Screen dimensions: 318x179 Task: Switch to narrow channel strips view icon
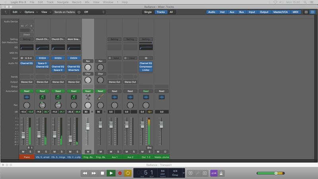pyautogui.click(x=306, y=12)
